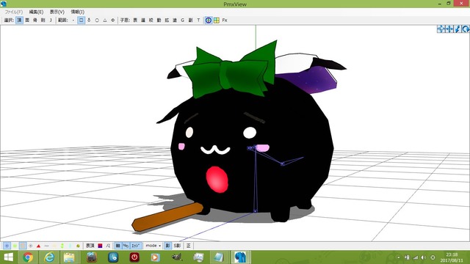Toggle the beige square face display icon
Viewport: 470px width, 264px height.
click(23, 246)
